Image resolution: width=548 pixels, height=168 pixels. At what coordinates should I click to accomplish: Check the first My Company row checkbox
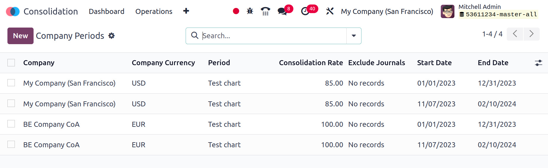point(11,83)
